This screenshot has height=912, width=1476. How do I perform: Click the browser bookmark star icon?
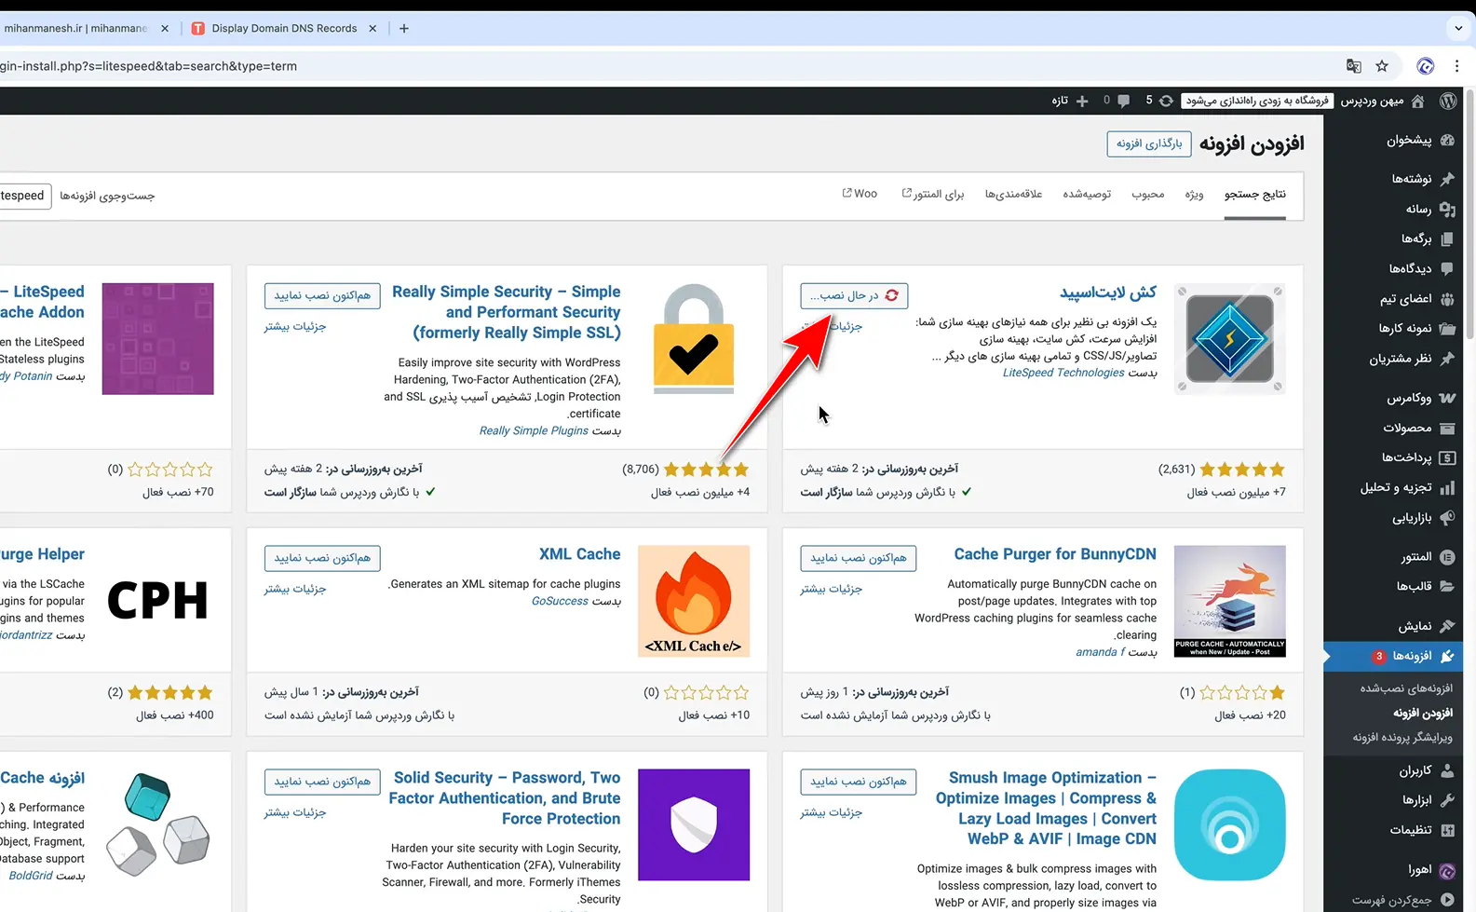tap(1382, 66)
